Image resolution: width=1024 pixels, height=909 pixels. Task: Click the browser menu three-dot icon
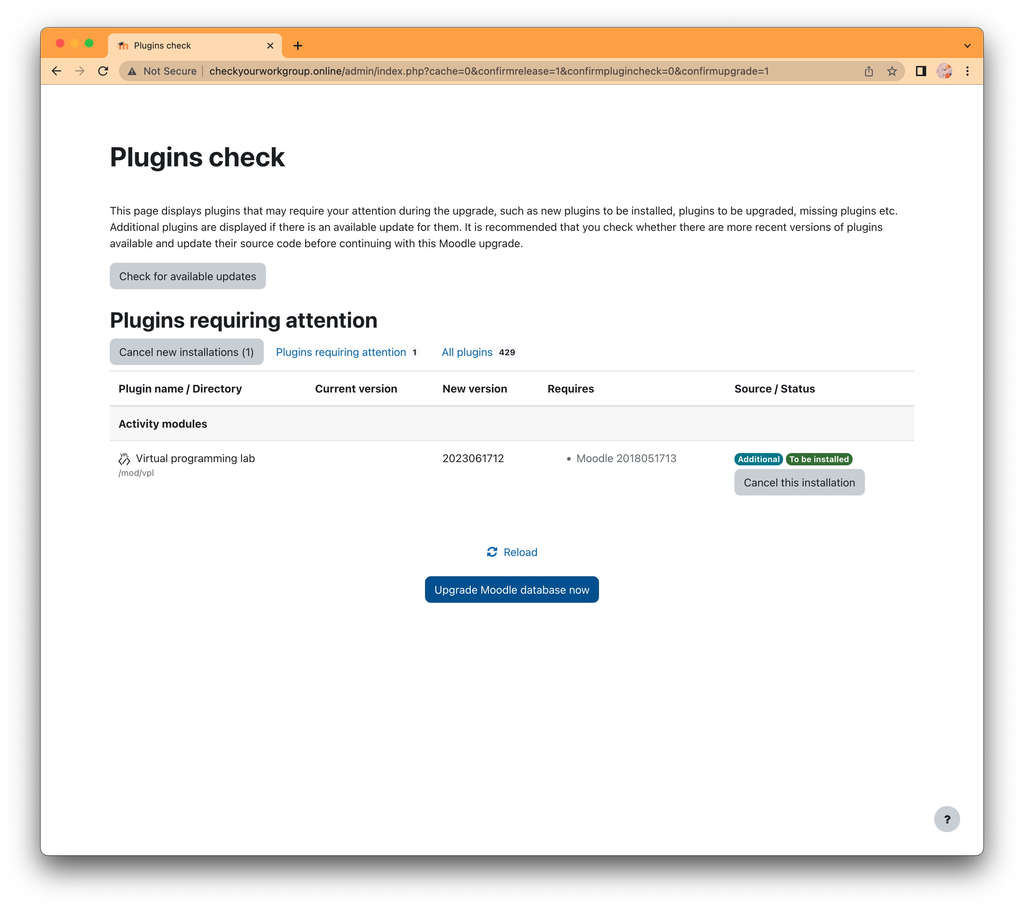(x=968, y=71)
